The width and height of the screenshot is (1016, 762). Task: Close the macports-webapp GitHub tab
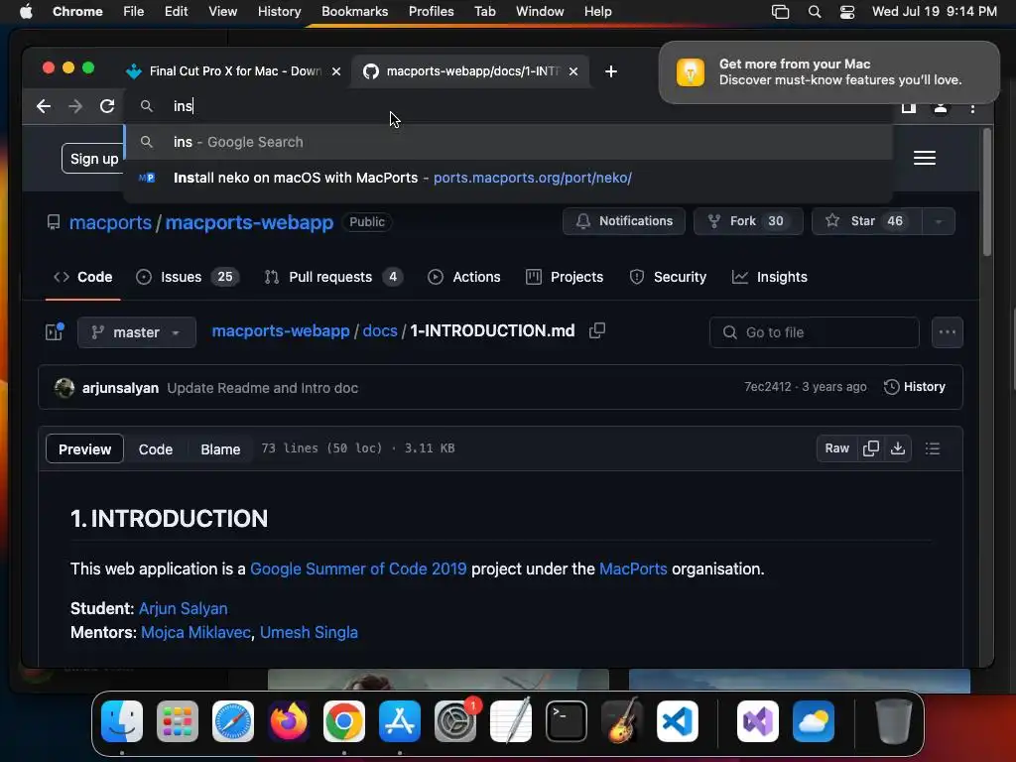coord(573,71)
